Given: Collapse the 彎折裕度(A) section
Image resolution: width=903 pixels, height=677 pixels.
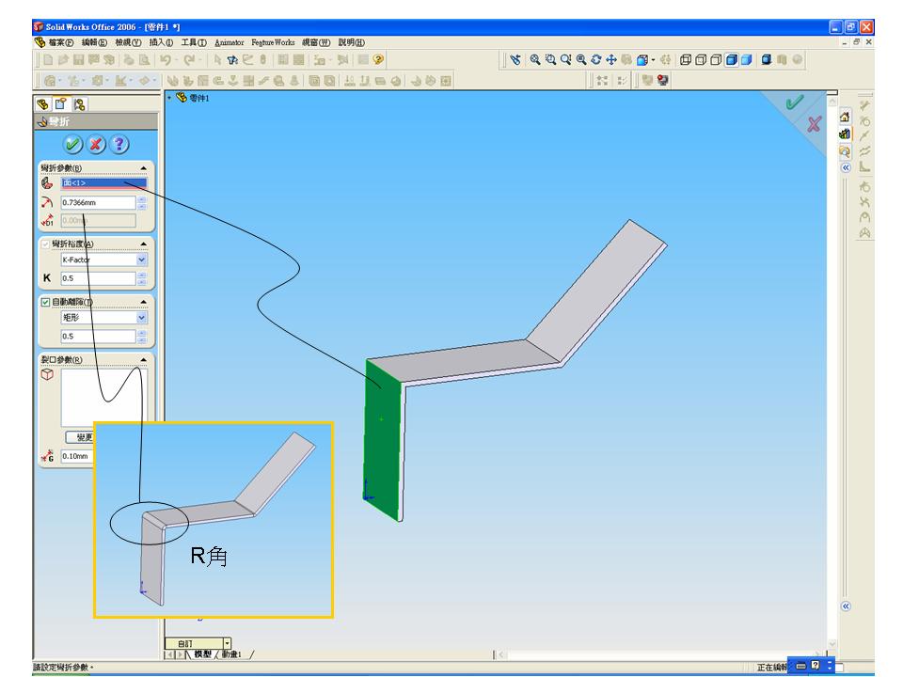Looking at the screenshot, I should pyautogui.click(x=143, y=244).
